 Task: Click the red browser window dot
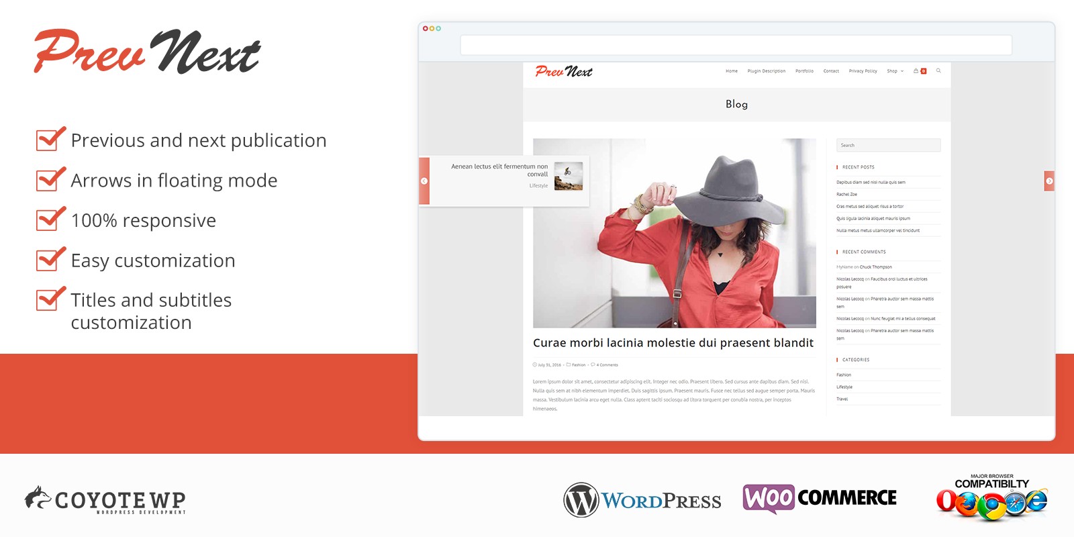426,28
